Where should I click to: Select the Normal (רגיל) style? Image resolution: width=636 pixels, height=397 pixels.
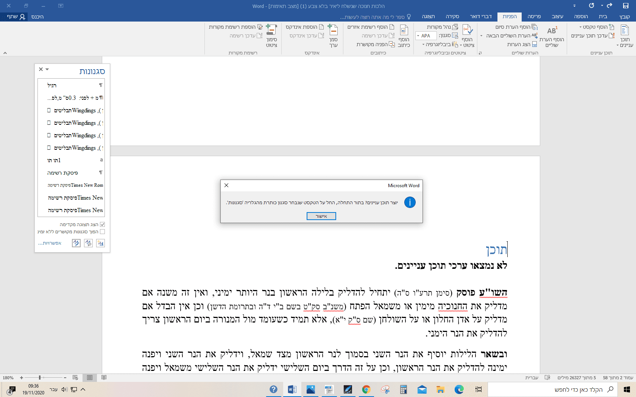(71, 85)
